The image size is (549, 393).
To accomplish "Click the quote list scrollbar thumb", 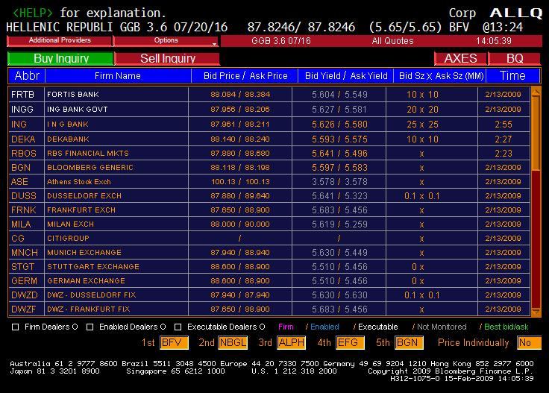I will coord(536,133).
